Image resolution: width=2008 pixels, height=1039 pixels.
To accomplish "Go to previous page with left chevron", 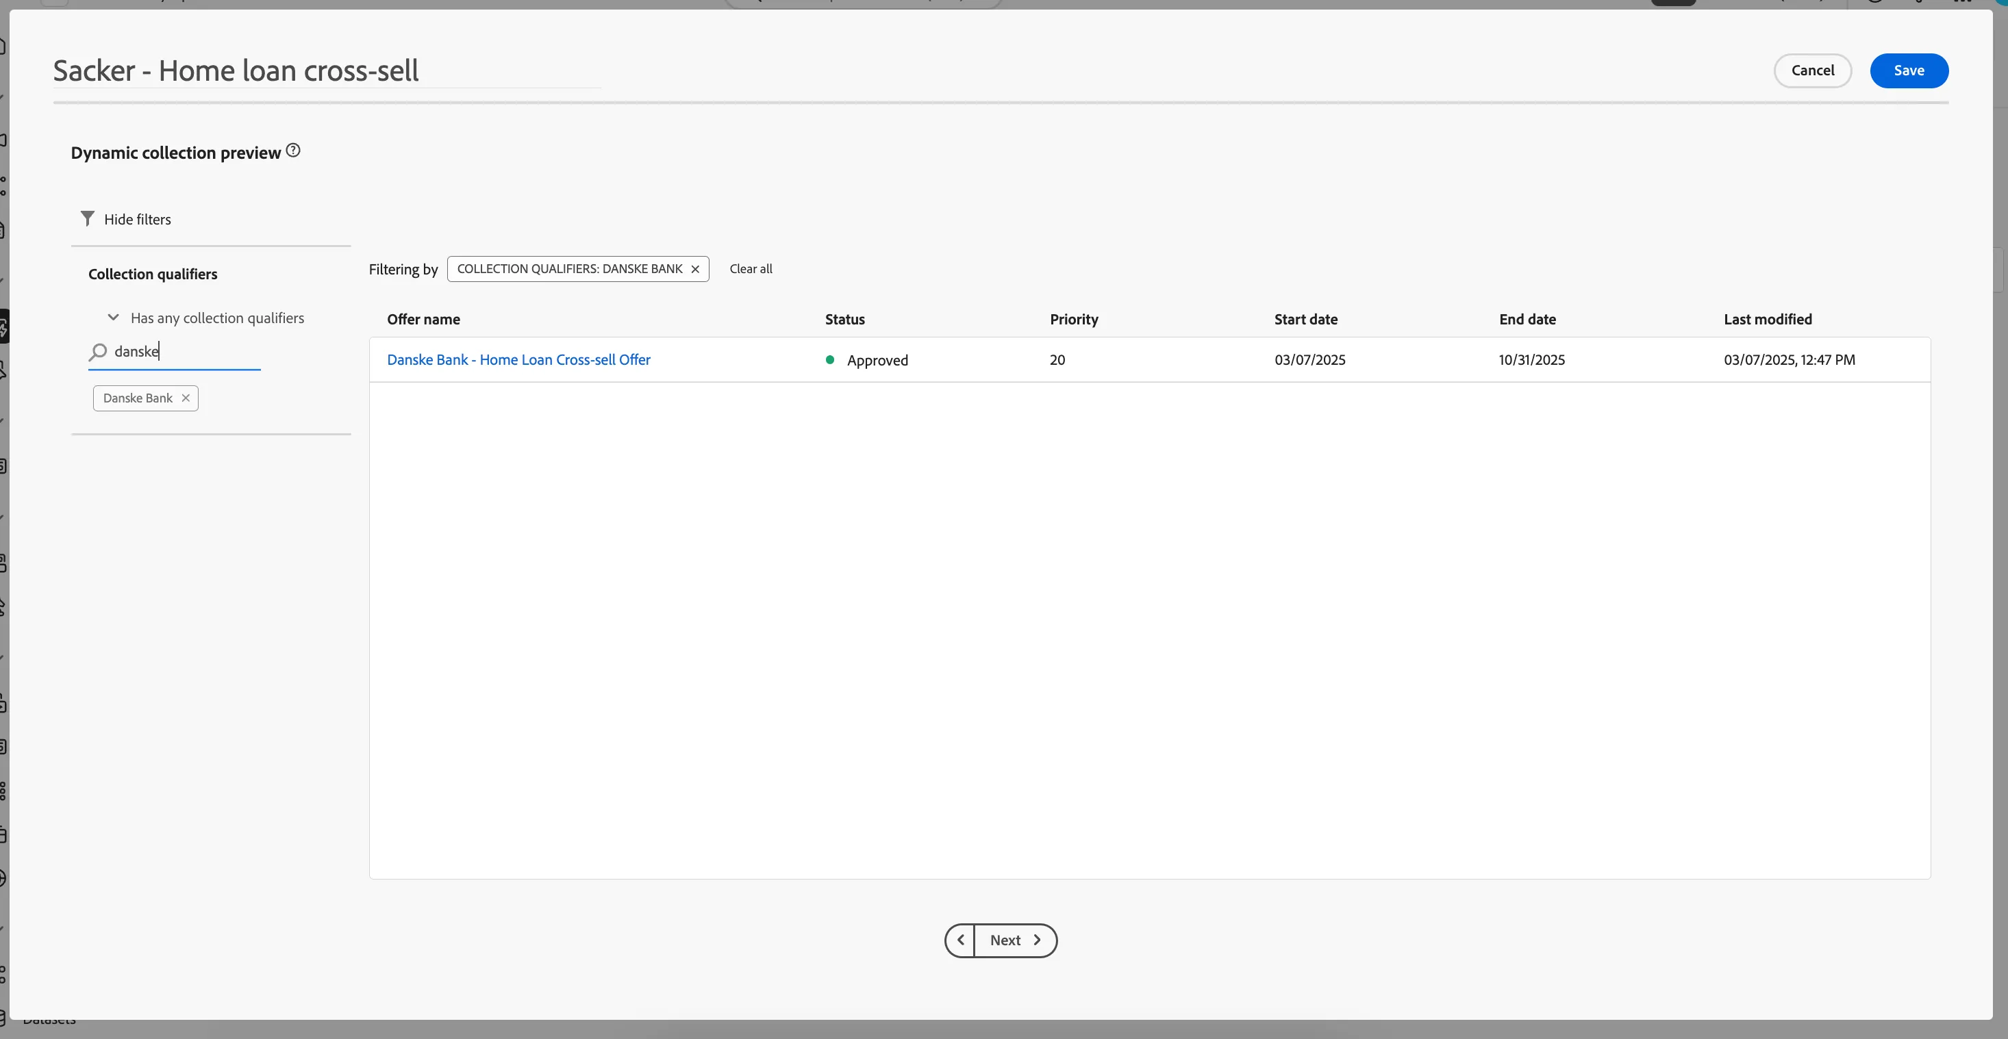I will pyautogui.click(x=960, y=940).
